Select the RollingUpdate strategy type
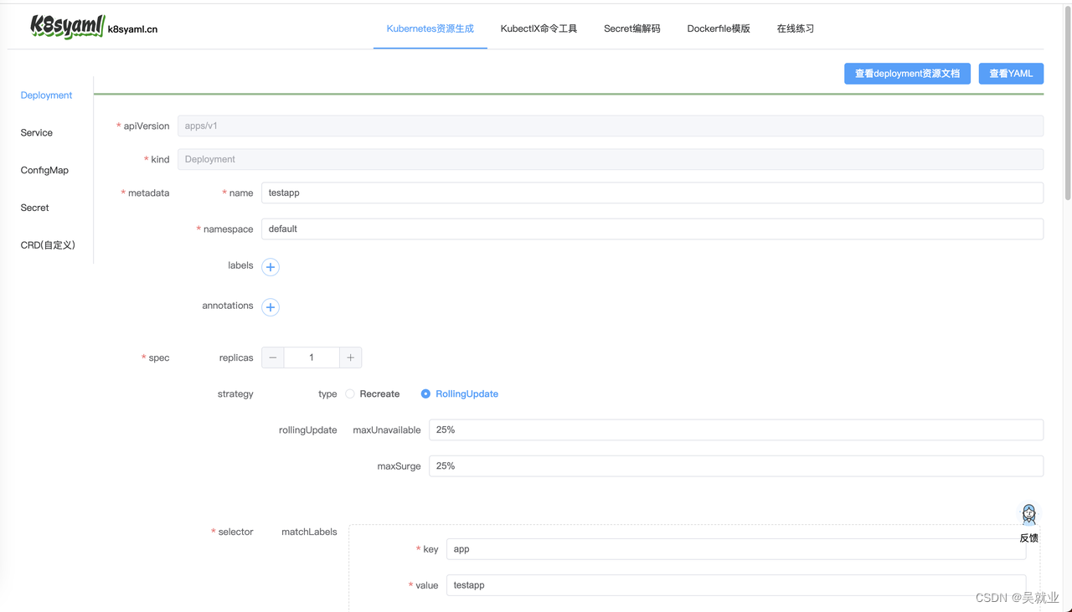The height and width of the screenshot is (612, 1072). click(x=460, y=393)
